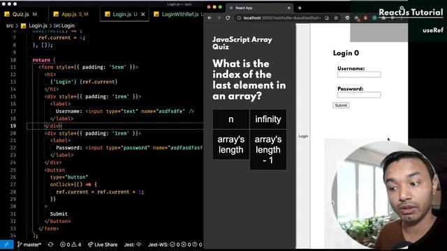
Task: Close the React App browser tab
Action: (x=288, y=8)
